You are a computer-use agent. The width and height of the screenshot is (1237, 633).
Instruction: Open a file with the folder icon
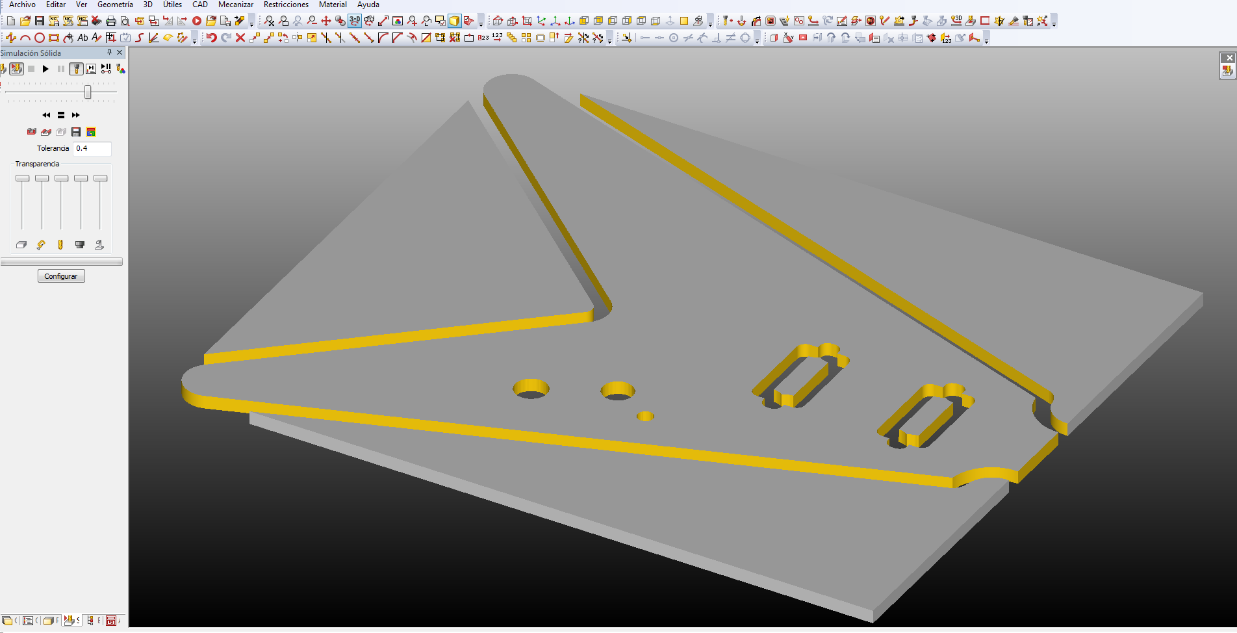click(25, 21)
